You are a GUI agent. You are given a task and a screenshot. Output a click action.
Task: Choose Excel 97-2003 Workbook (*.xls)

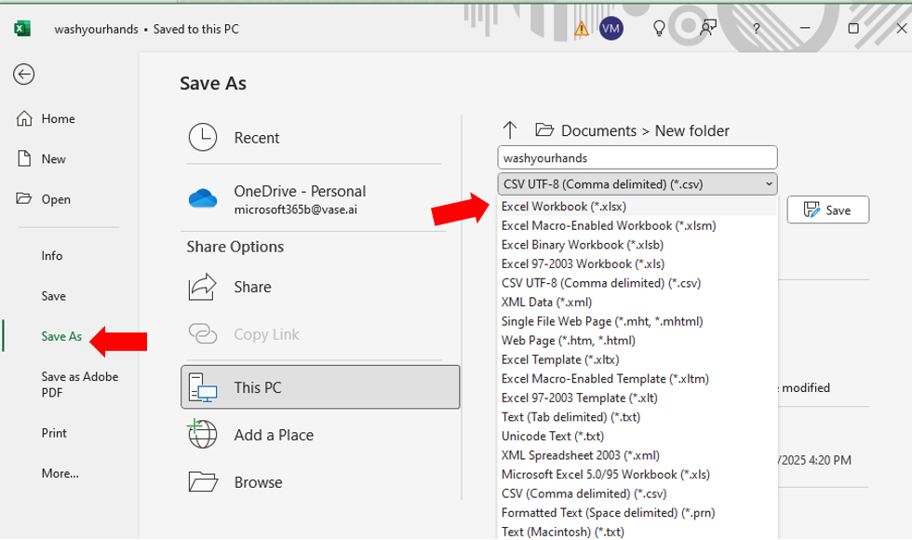point(637,264)
